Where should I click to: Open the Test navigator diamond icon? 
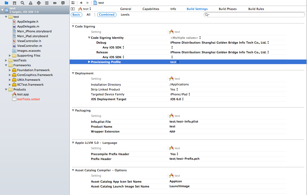click(x=39, y=3)
